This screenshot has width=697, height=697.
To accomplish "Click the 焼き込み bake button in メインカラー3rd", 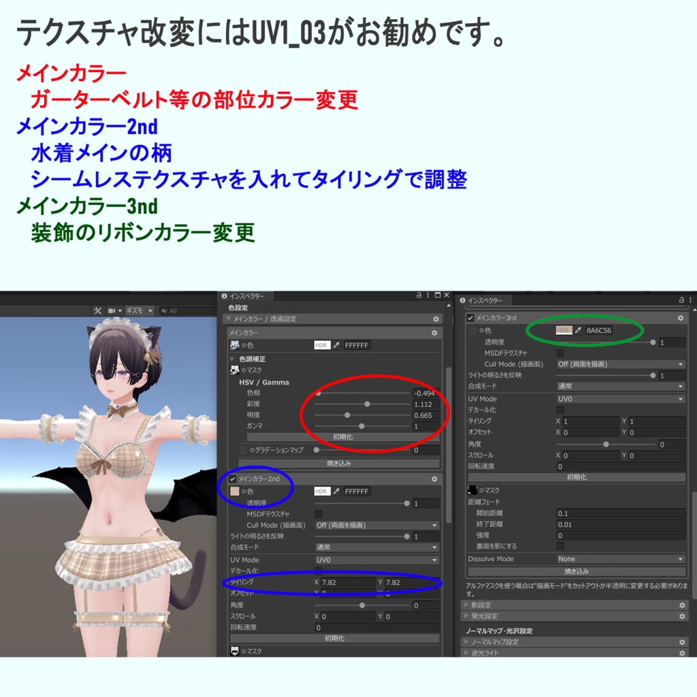I will pyautogui.click(x=577, y=570).
